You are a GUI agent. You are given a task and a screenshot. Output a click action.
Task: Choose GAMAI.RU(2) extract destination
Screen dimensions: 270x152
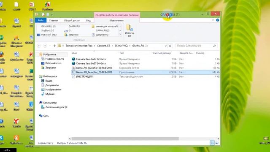pyautogui.click(x=103, y=30)
